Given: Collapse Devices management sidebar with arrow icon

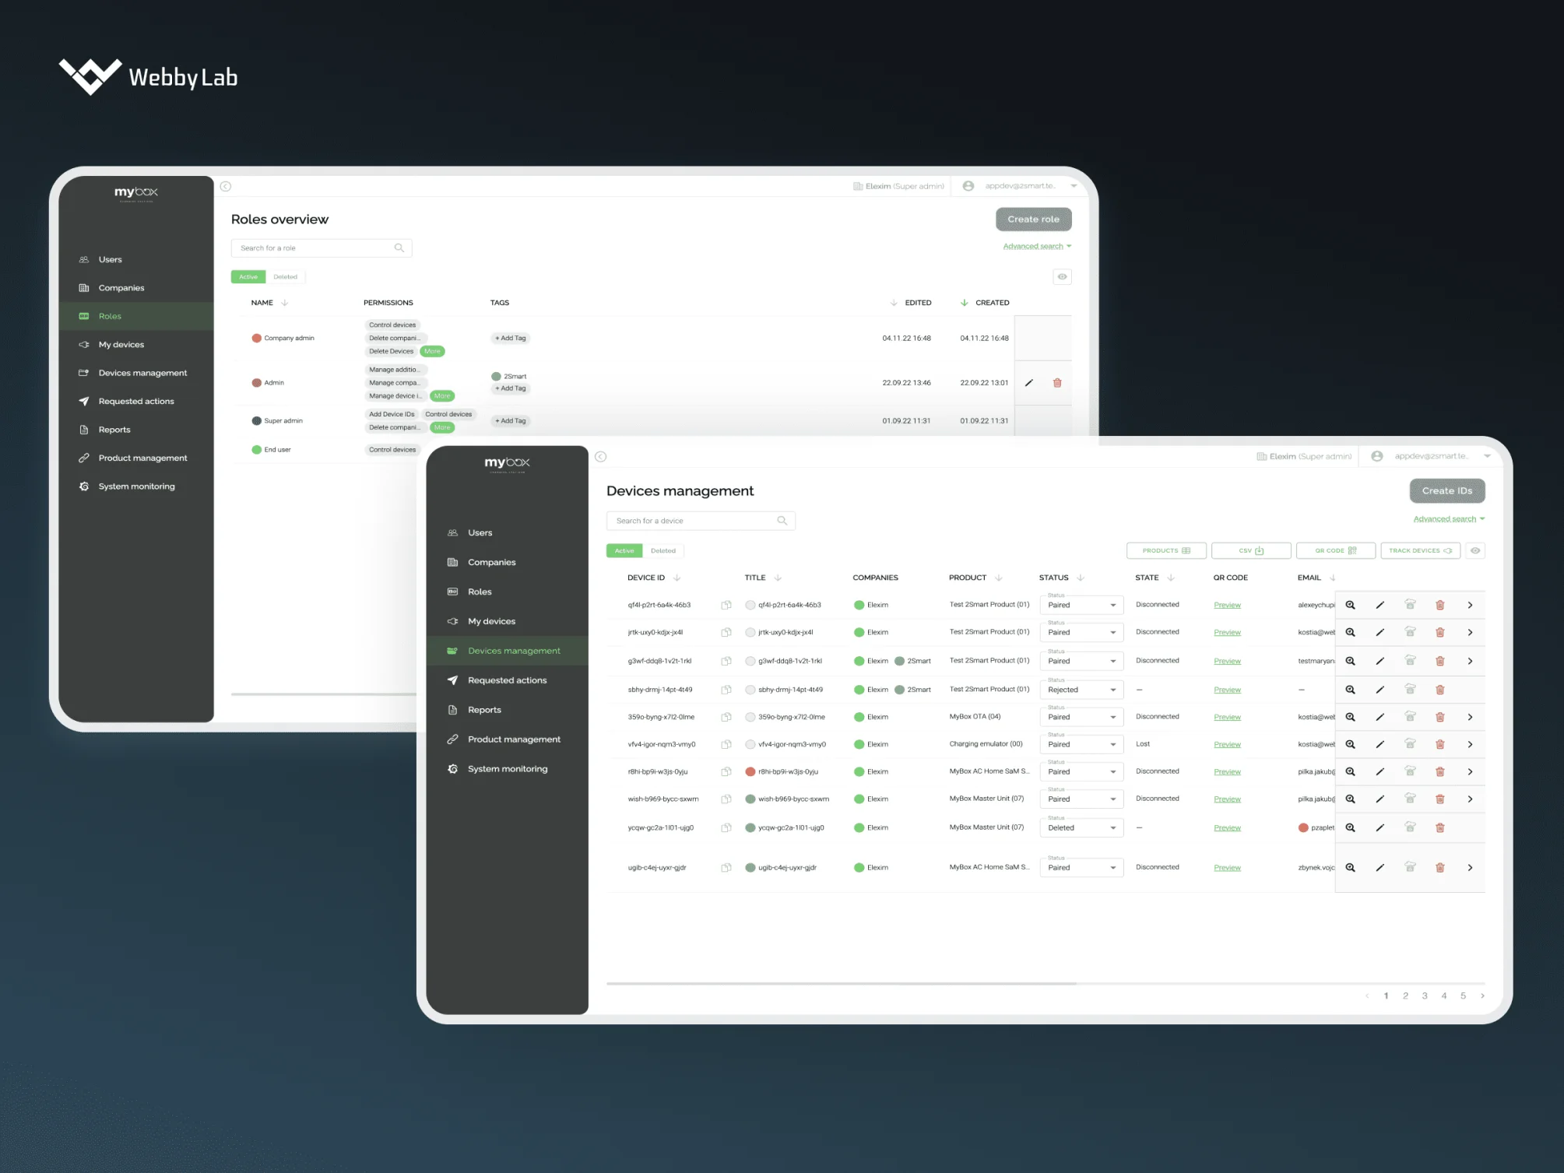Looking at the screenshot, I should click(600, 457).
